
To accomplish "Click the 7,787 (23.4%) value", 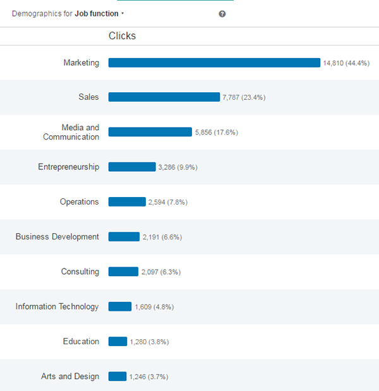I will pyautogui.click(x=244, y=98).
